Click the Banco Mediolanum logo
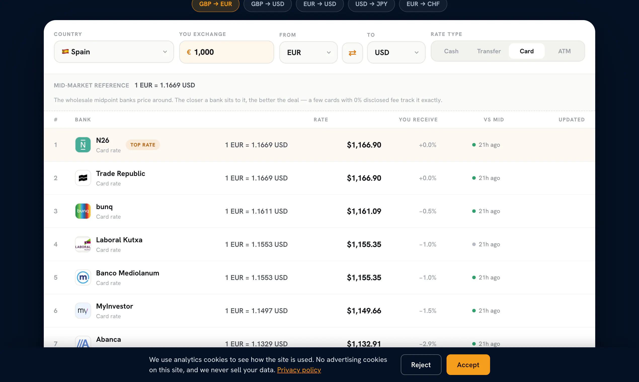Image resolution: width=639 pixels, height=382 pixels. (x=83, y=277)
